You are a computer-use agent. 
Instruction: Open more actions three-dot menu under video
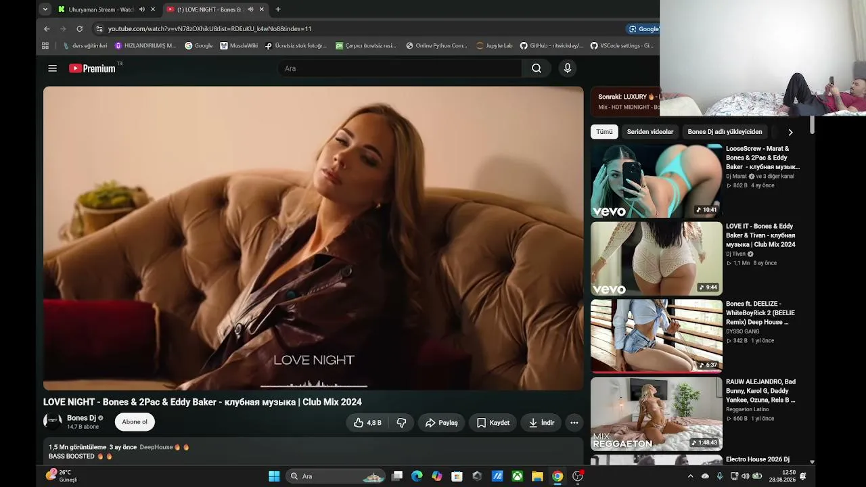[x=574, y=423]
